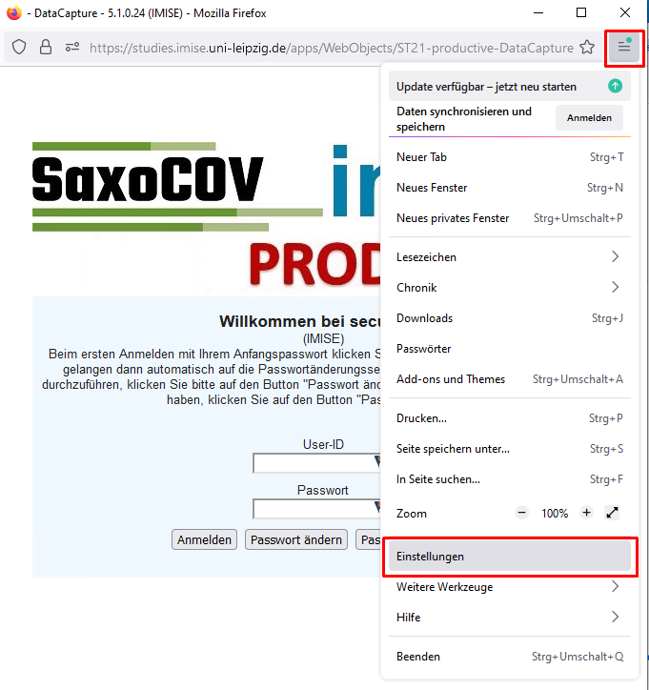Click the page's Anmelden login button
The width and height of the screenshot is (649, 690).
(x=204, y=539)
